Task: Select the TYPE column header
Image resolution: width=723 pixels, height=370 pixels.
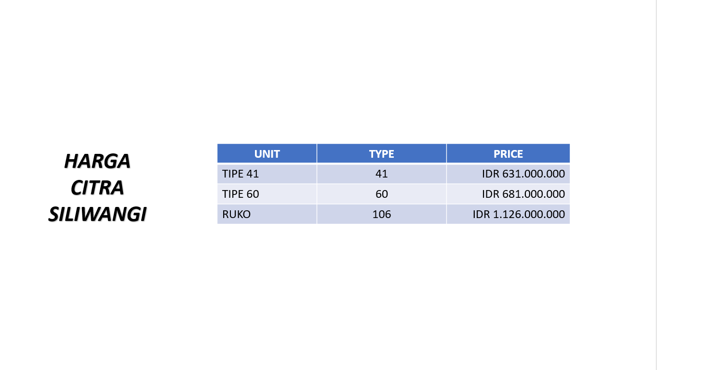Action: [x=382, y=153]
